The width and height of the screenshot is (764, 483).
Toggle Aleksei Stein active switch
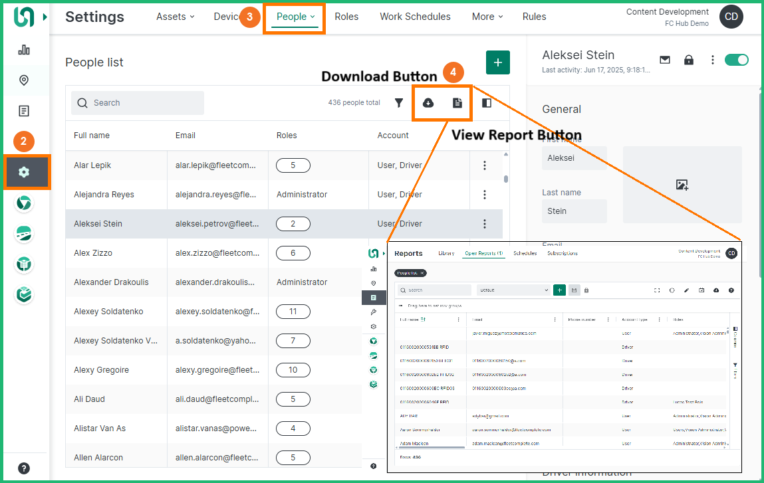point(736,60)
